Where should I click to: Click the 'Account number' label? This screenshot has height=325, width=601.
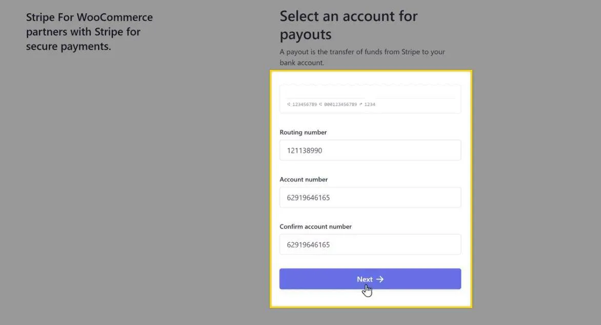[304, 180]
